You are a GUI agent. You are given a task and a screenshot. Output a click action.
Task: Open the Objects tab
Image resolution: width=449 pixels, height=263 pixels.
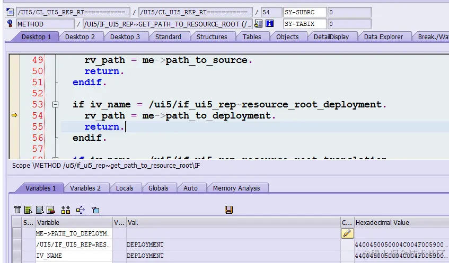287,37
